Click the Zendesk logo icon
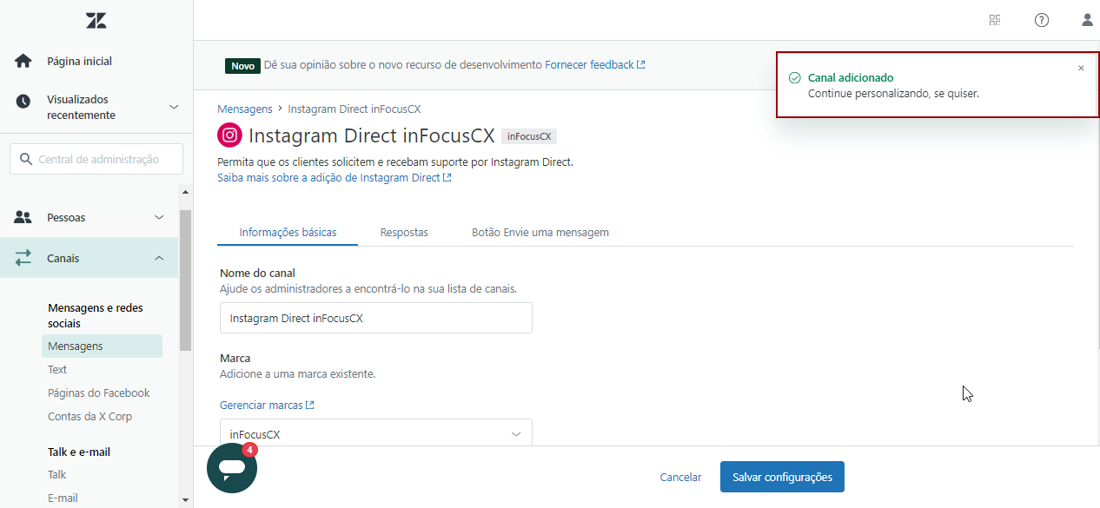The image size is (1100, 508). pos(96,21)
